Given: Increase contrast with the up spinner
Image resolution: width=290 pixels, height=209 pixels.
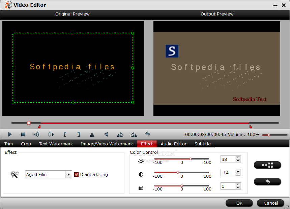Looking at the screenshot, I should [x=238, y=171].
